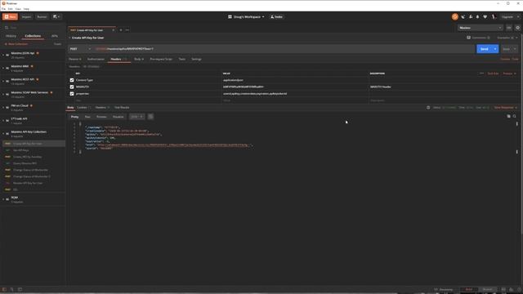Open the satellite capture requests icon
523x294 pixels.
point(463,16)
